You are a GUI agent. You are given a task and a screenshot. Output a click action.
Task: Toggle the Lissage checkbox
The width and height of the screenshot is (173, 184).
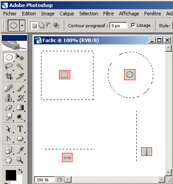click(133, 25)
